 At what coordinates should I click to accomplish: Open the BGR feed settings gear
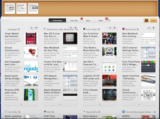(x=53, y=112)
